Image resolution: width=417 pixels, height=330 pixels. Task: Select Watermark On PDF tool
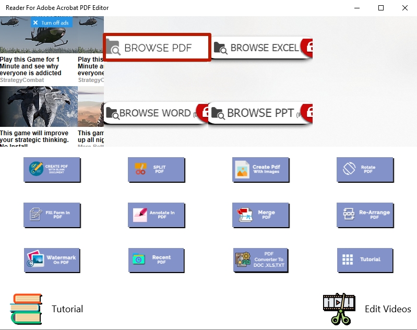click(52, 260)
